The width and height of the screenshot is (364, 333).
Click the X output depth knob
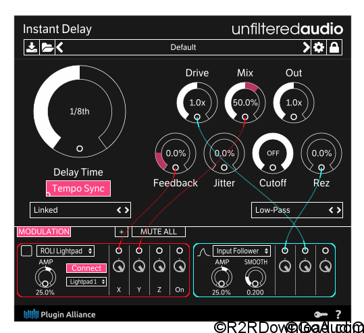pos(119,266)
